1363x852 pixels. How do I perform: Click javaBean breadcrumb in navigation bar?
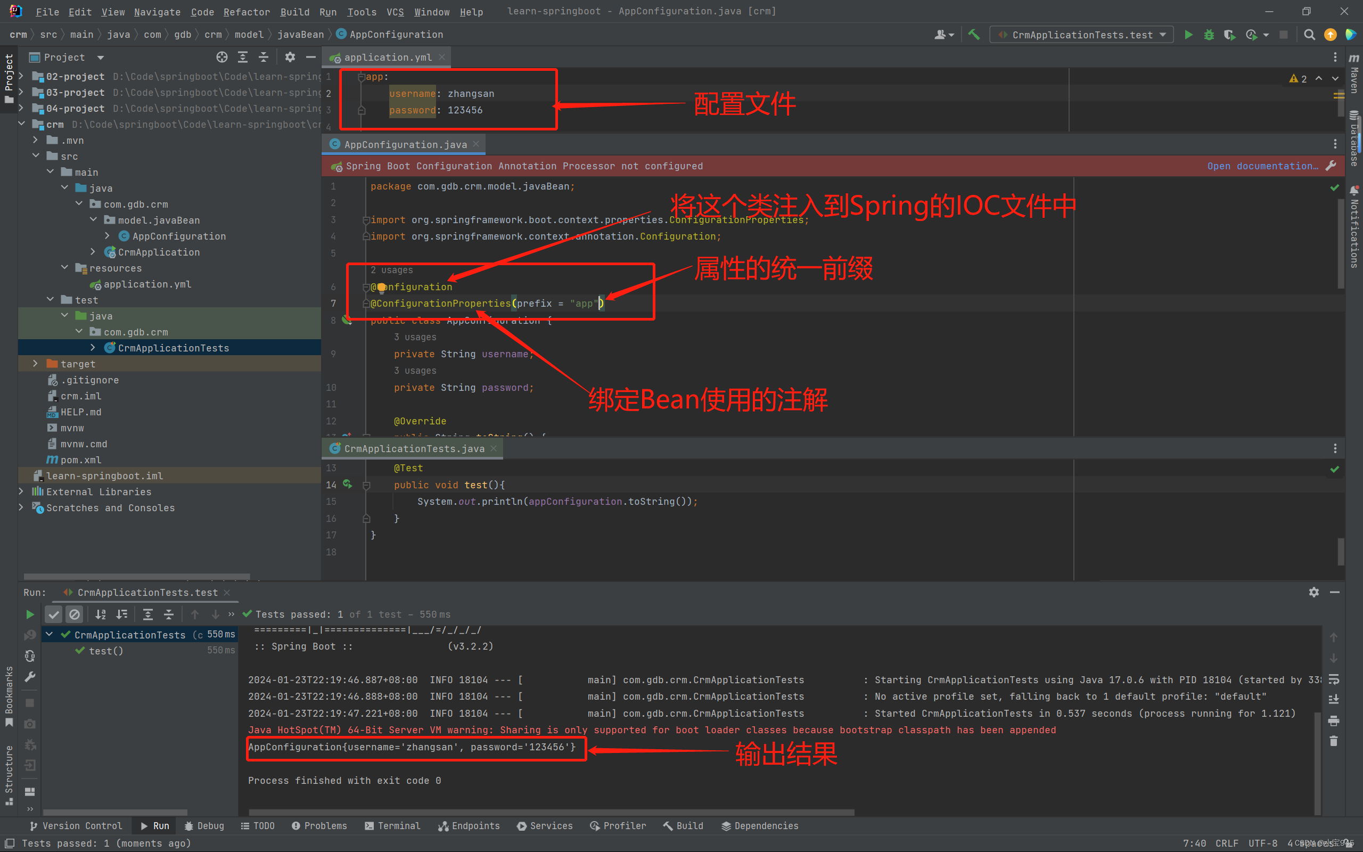(300, 35)
